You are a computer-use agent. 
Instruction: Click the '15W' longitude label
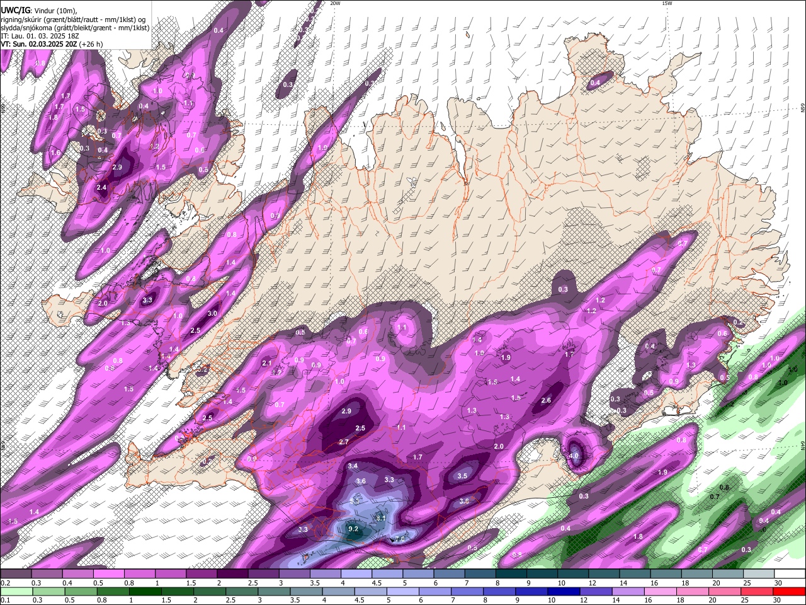click(667, 3)
